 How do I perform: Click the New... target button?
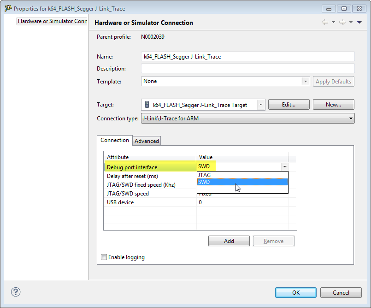coord(333,105)
